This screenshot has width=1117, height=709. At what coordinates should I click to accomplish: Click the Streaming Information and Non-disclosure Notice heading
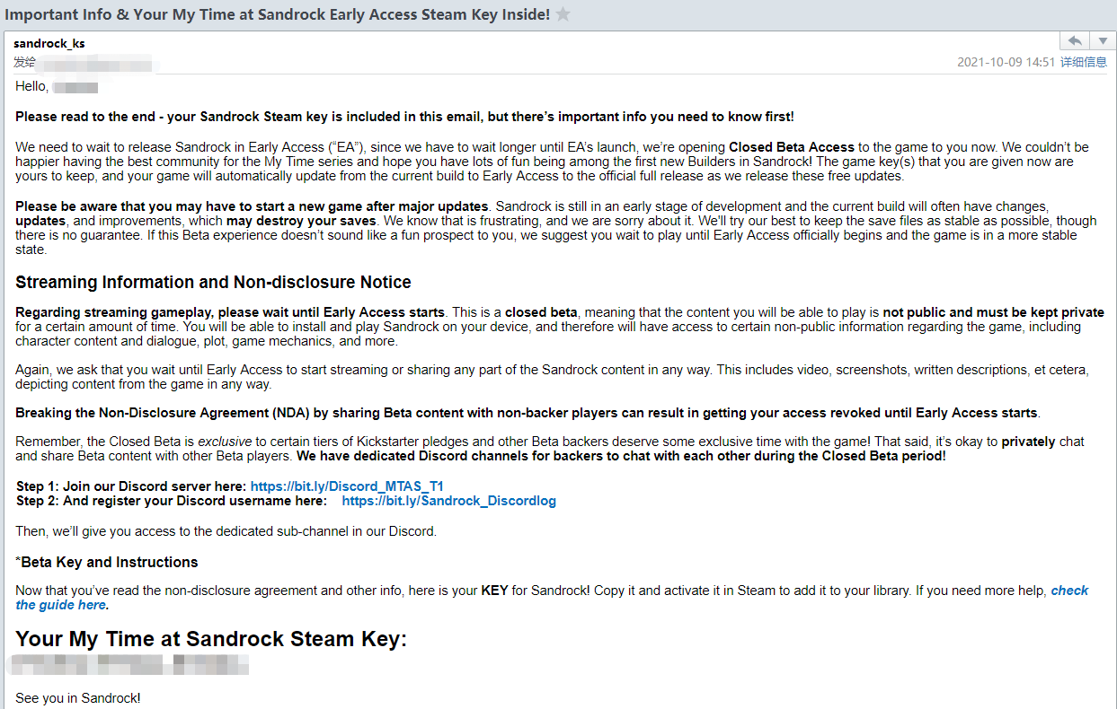click(x=213, y=282)
